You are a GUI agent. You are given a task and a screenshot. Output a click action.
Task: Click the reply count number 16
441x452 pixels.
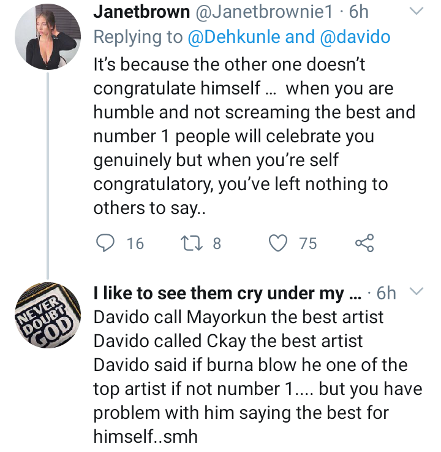pyautogui.click(x=135, y=244)
